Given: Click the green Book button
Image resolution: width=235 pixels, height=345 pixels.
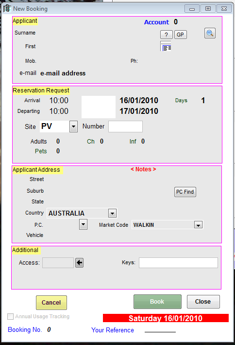Looking at the screenshot, I should click(157, 302).
